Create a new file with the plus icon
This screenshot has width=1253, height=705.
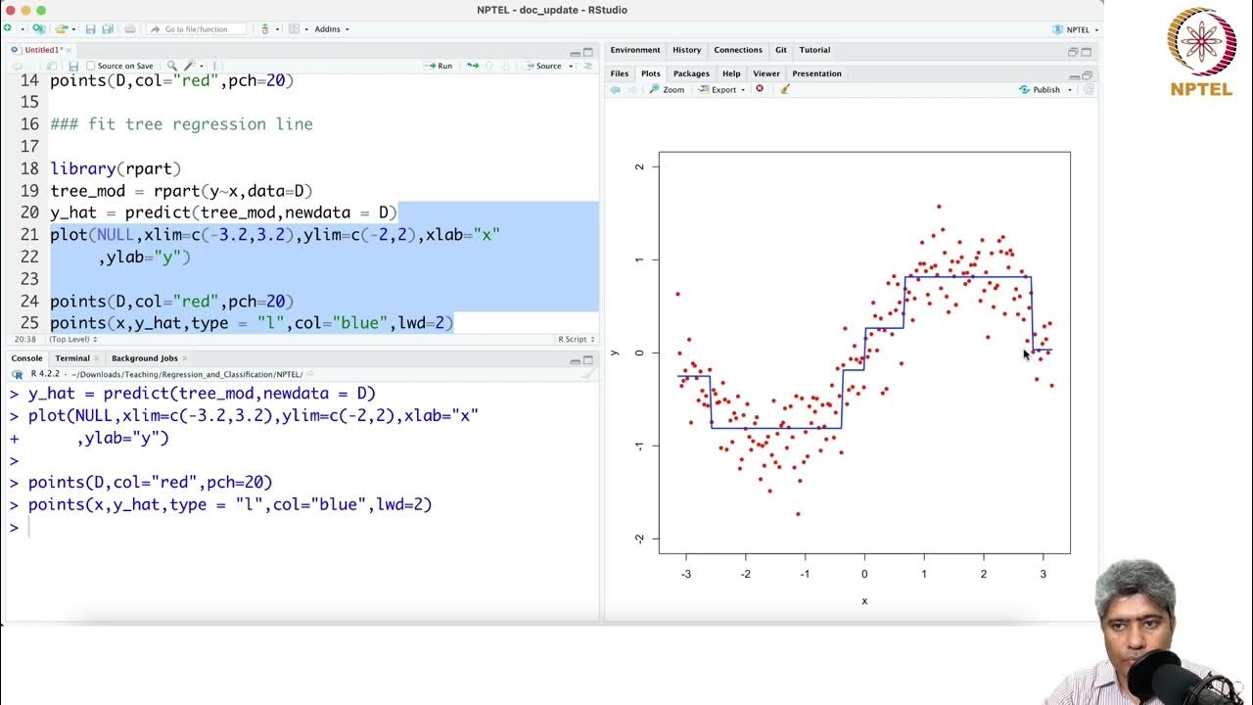tap(8, 29)
